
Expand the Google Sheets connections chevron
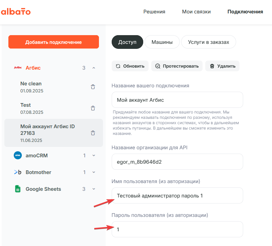pyautogui.click(x=94, y=189)
